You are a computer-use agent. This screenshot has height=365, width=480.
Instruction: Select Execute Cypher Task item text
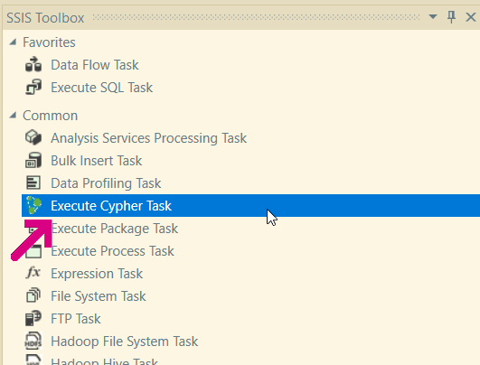pyautogui.click(x=111, y=206)
